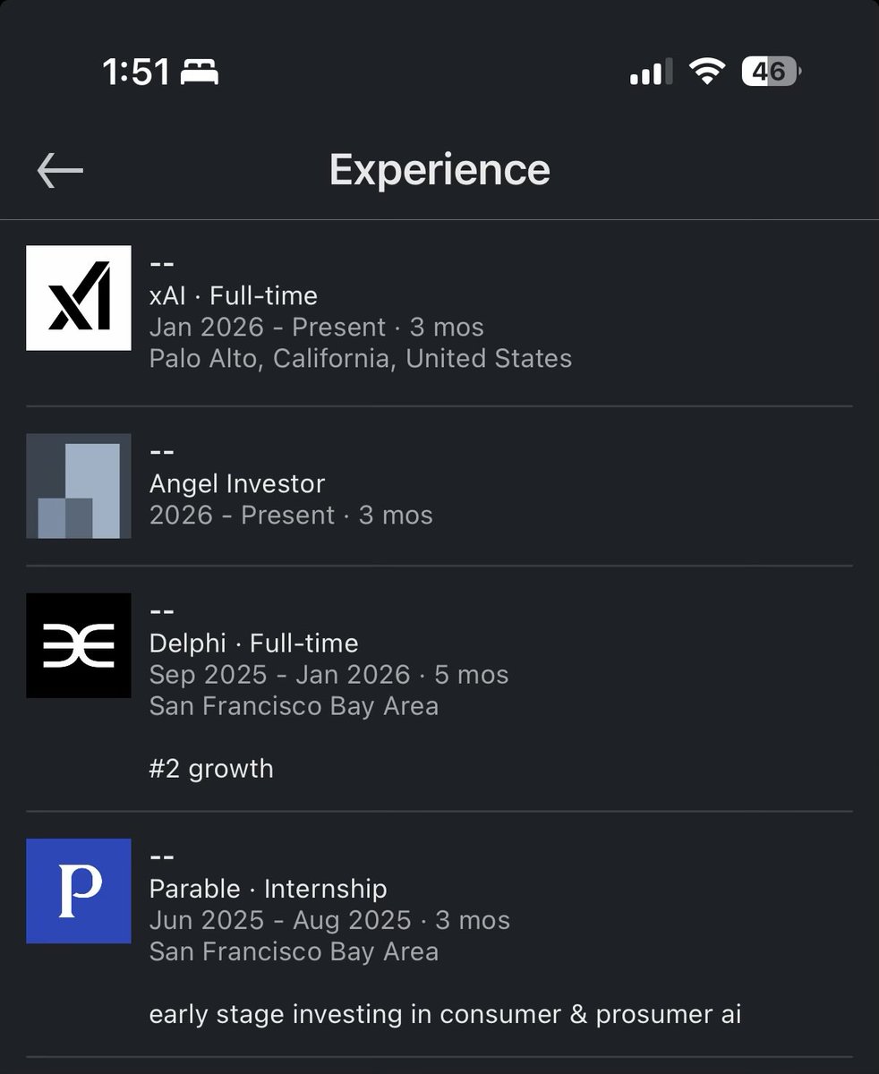Open the Angel Investor placeholder company logo

(x=79, y=486)
